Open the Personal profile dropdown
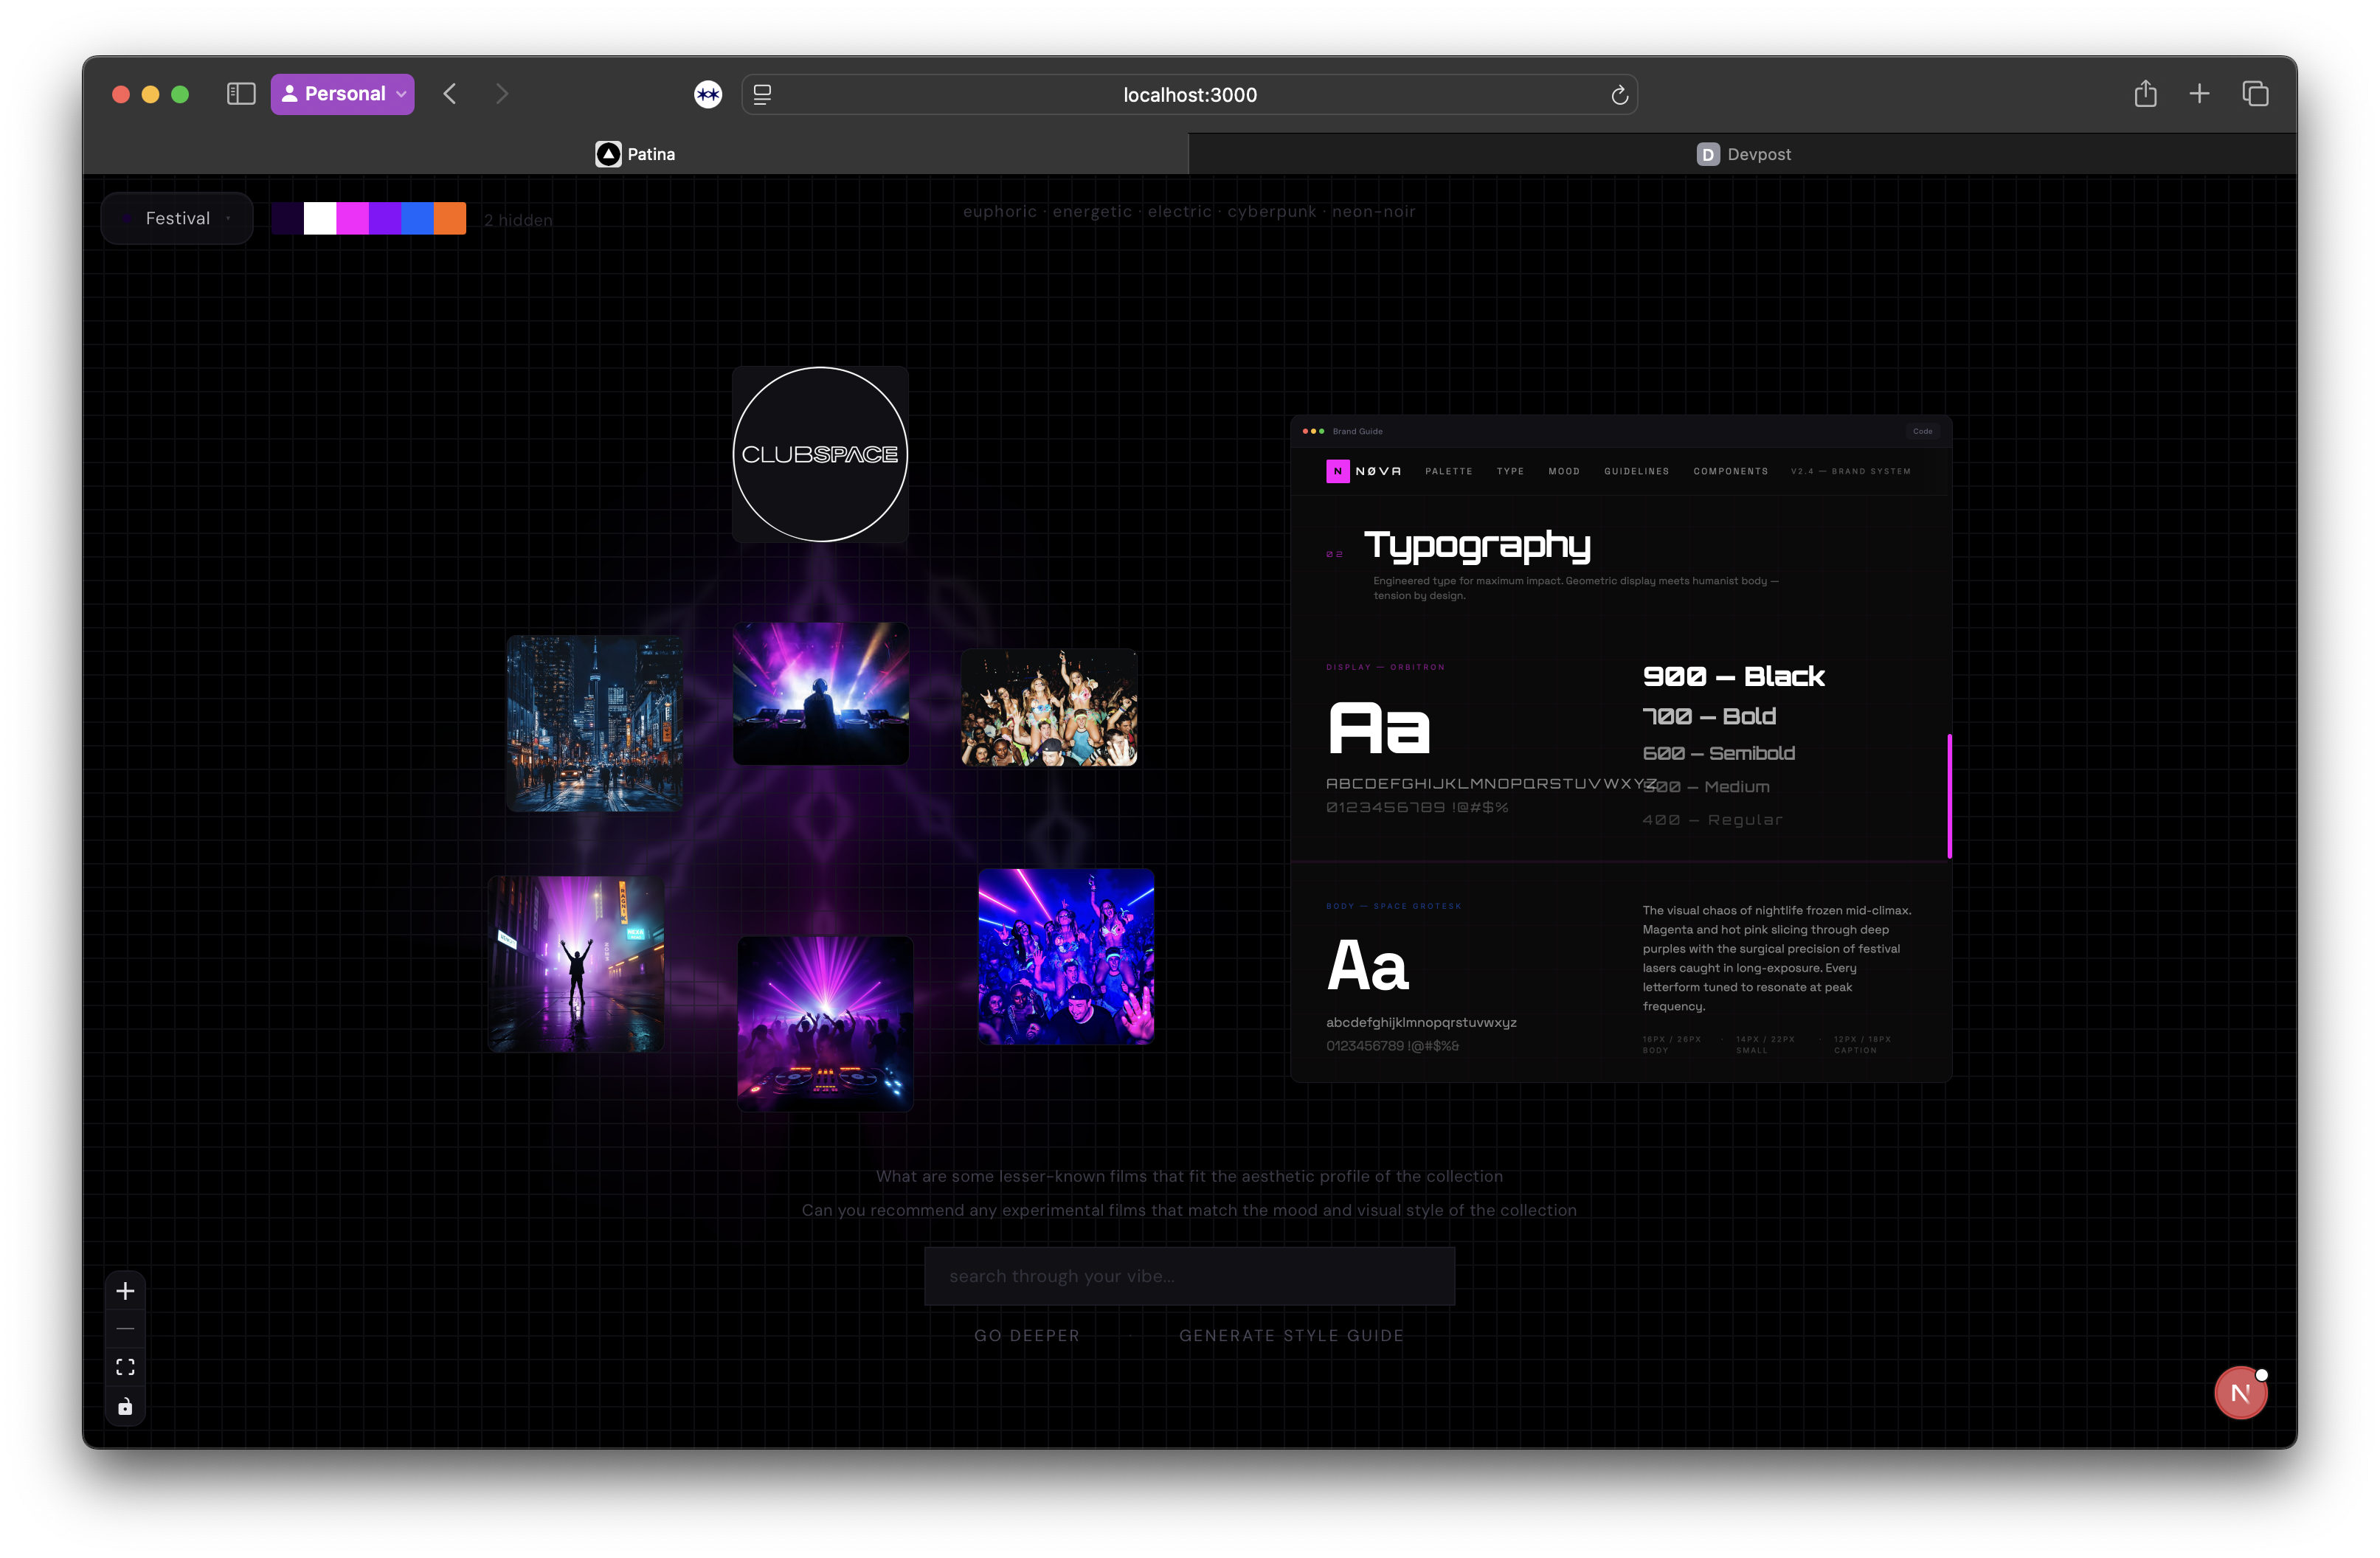The image size is (2380, 1558). coord(342,94)
